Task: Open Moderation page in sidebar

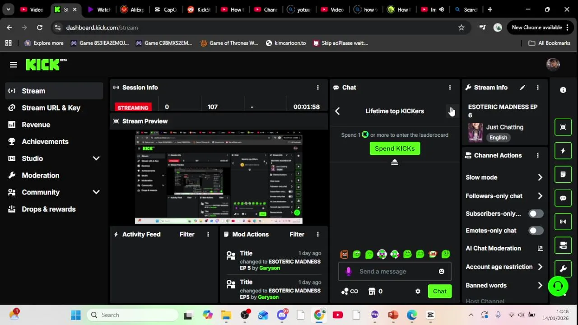Action: tap(54, 175)
